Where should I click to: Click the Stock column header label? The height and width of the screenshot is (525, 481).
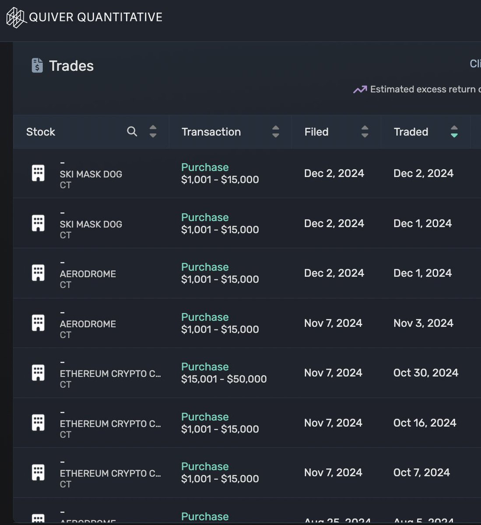click(x=41, y=132)
